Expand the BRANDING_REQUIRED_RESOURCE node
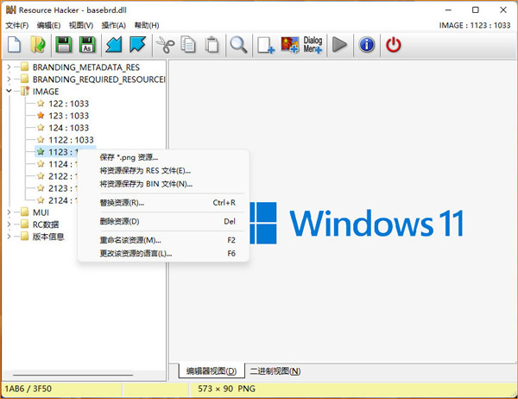The height and width of the screenshot is (399, 518). click(x=9, y=79)
